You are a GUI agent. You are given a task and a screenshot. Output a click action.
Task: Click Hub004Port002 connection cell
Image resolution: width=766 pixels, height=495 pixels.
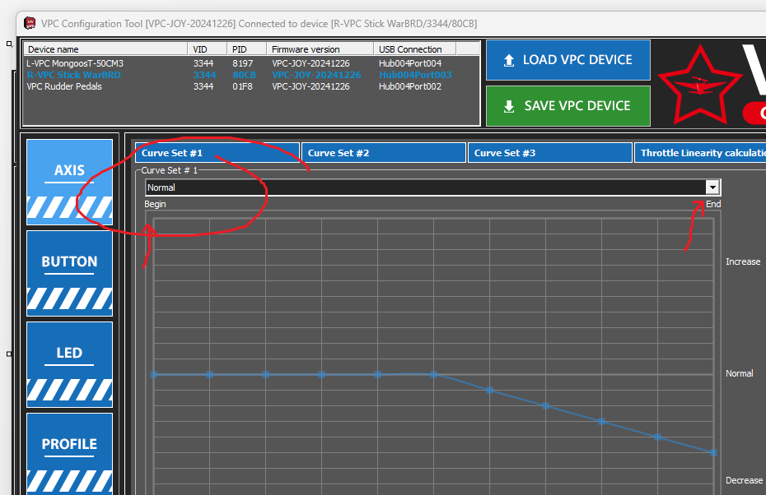tap(410, 86)
